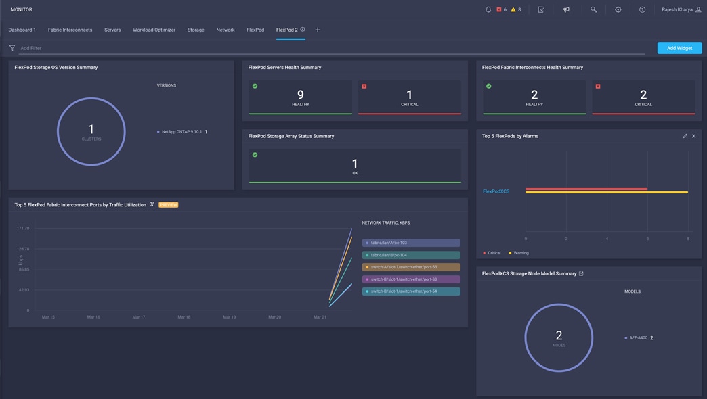707x399 pixels.
Task: Open FlexPod 2 tab options icon
Action: pos(303,30)
